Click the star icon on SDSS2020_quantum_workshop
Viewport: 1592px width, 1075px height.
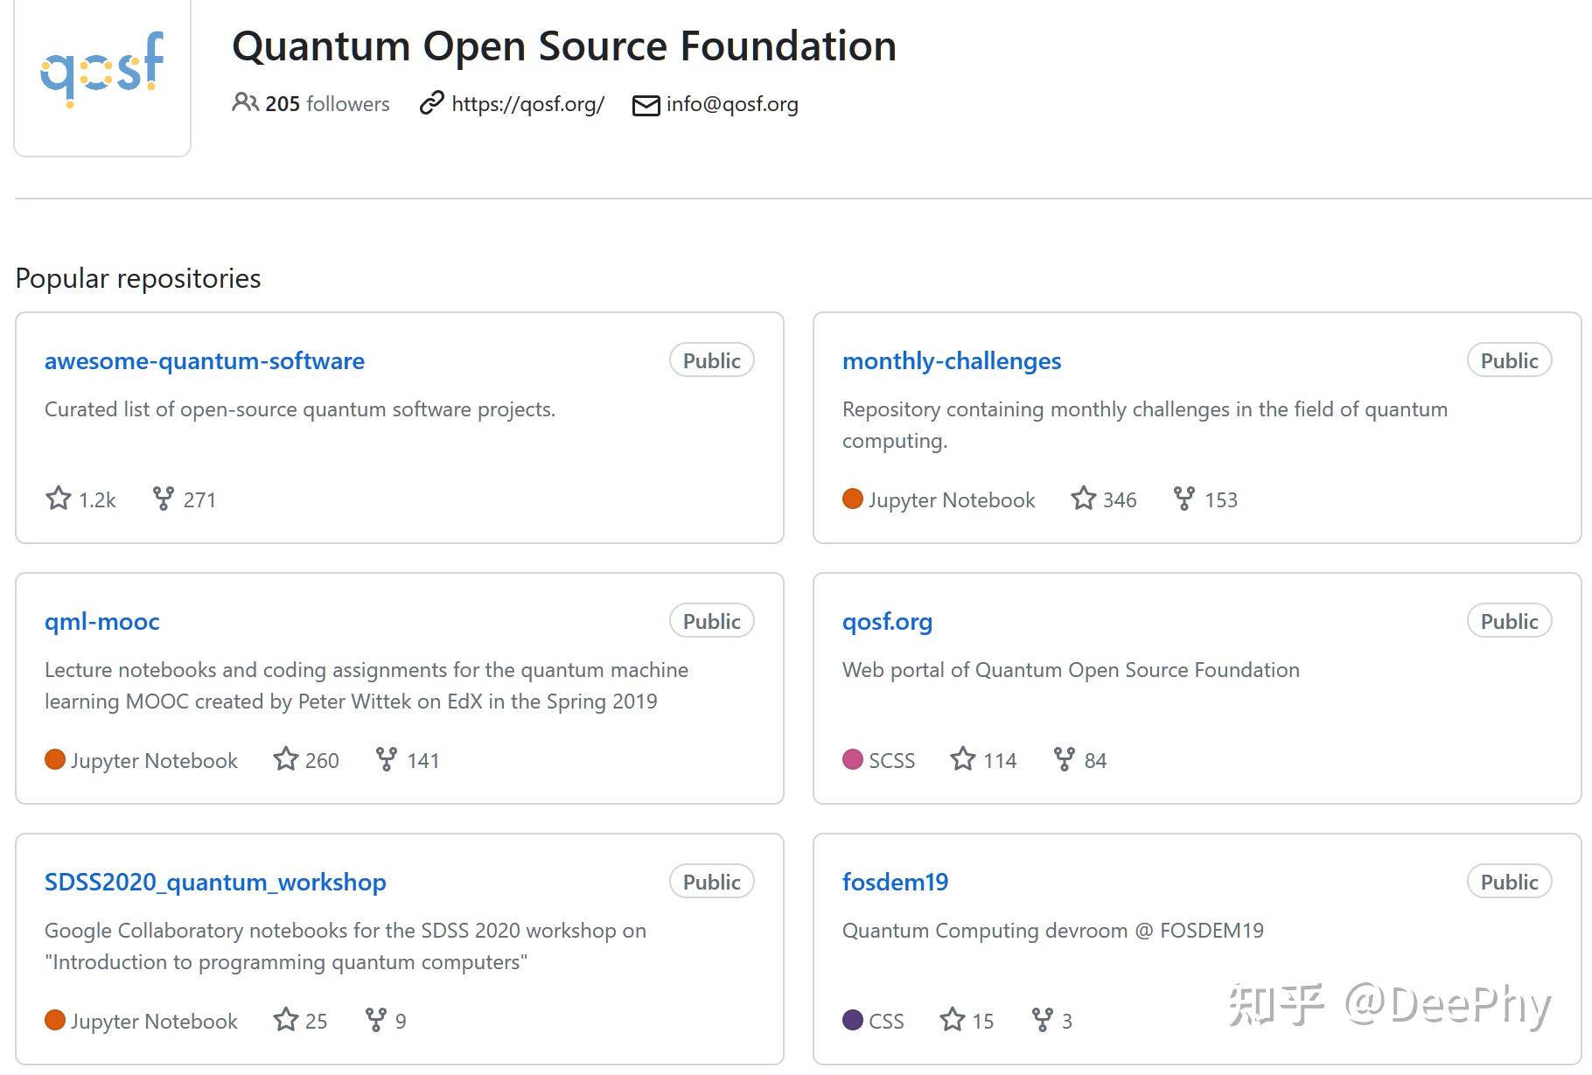285,1020
